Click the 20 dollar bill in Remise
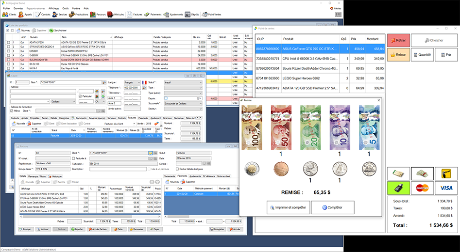Image resolution: width=460 pixels, height=252 pixels. pos(310,127)
